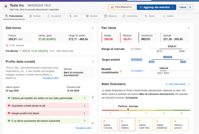Open 'Scambiato a livelli elevati di utili' insight
Viewport: 199px width, 134px height.
[x=47, y=106]
